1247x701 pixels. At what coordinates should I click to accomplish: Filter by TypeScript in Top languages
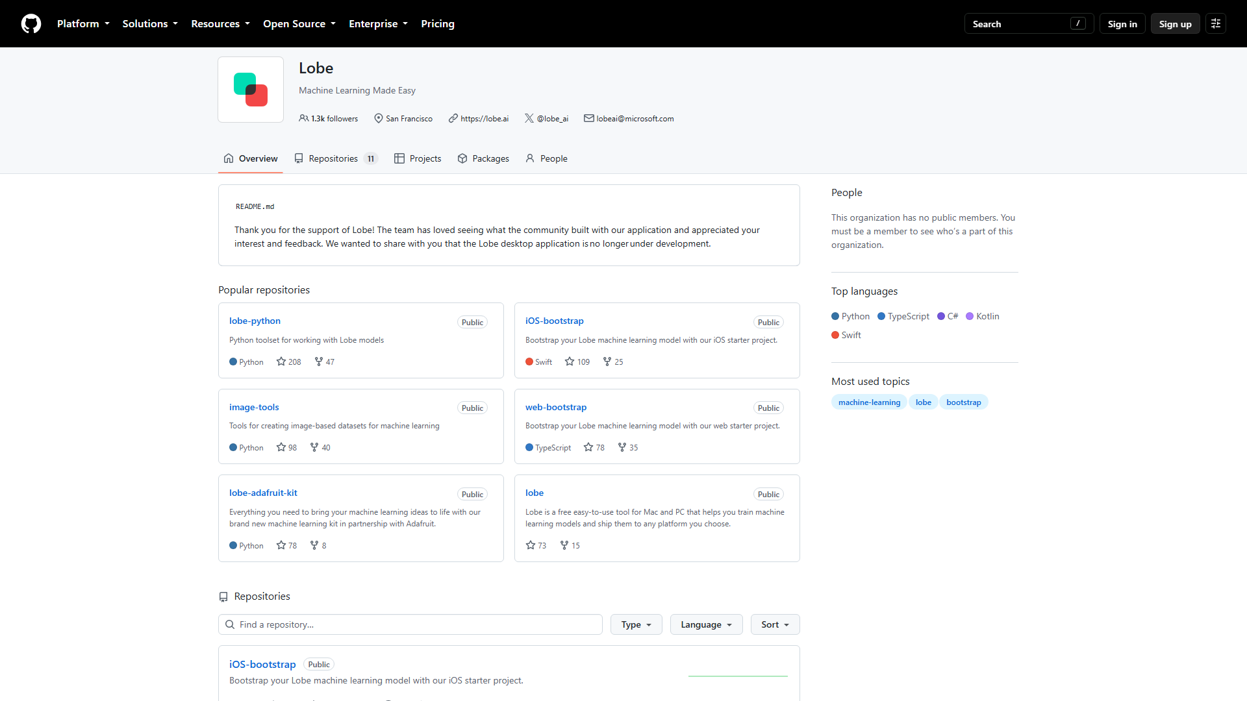903,316
